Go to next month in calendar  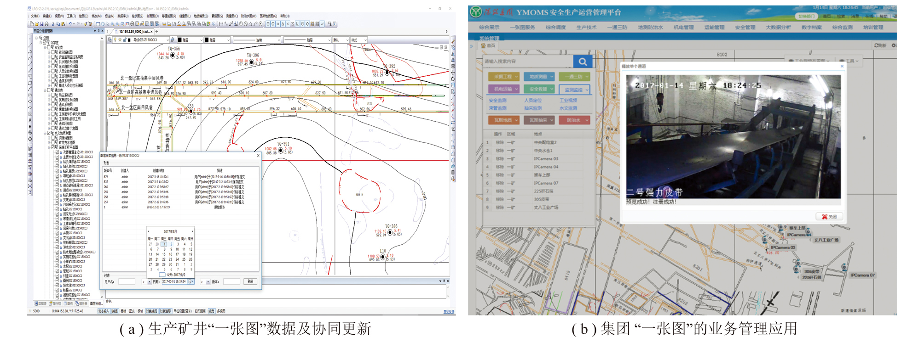[x=192, y=231]
